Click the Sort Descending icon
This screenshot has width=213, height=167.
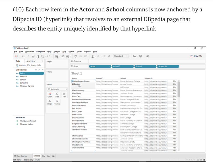86,56
